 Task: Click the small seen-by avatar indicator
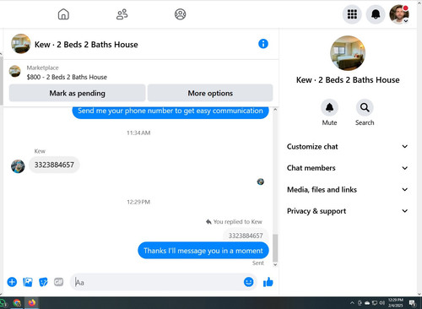[x=261, y=182]
